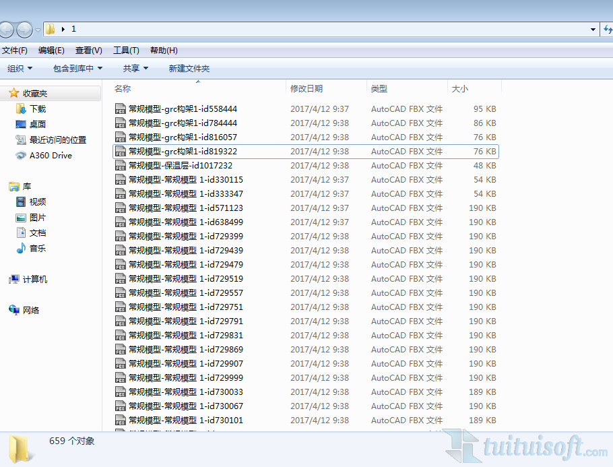The width and height of the screenshot is (613, 467).
Task: Click FBX icon of 常规模型 1-id729751 file
Action: click(121, 307)
